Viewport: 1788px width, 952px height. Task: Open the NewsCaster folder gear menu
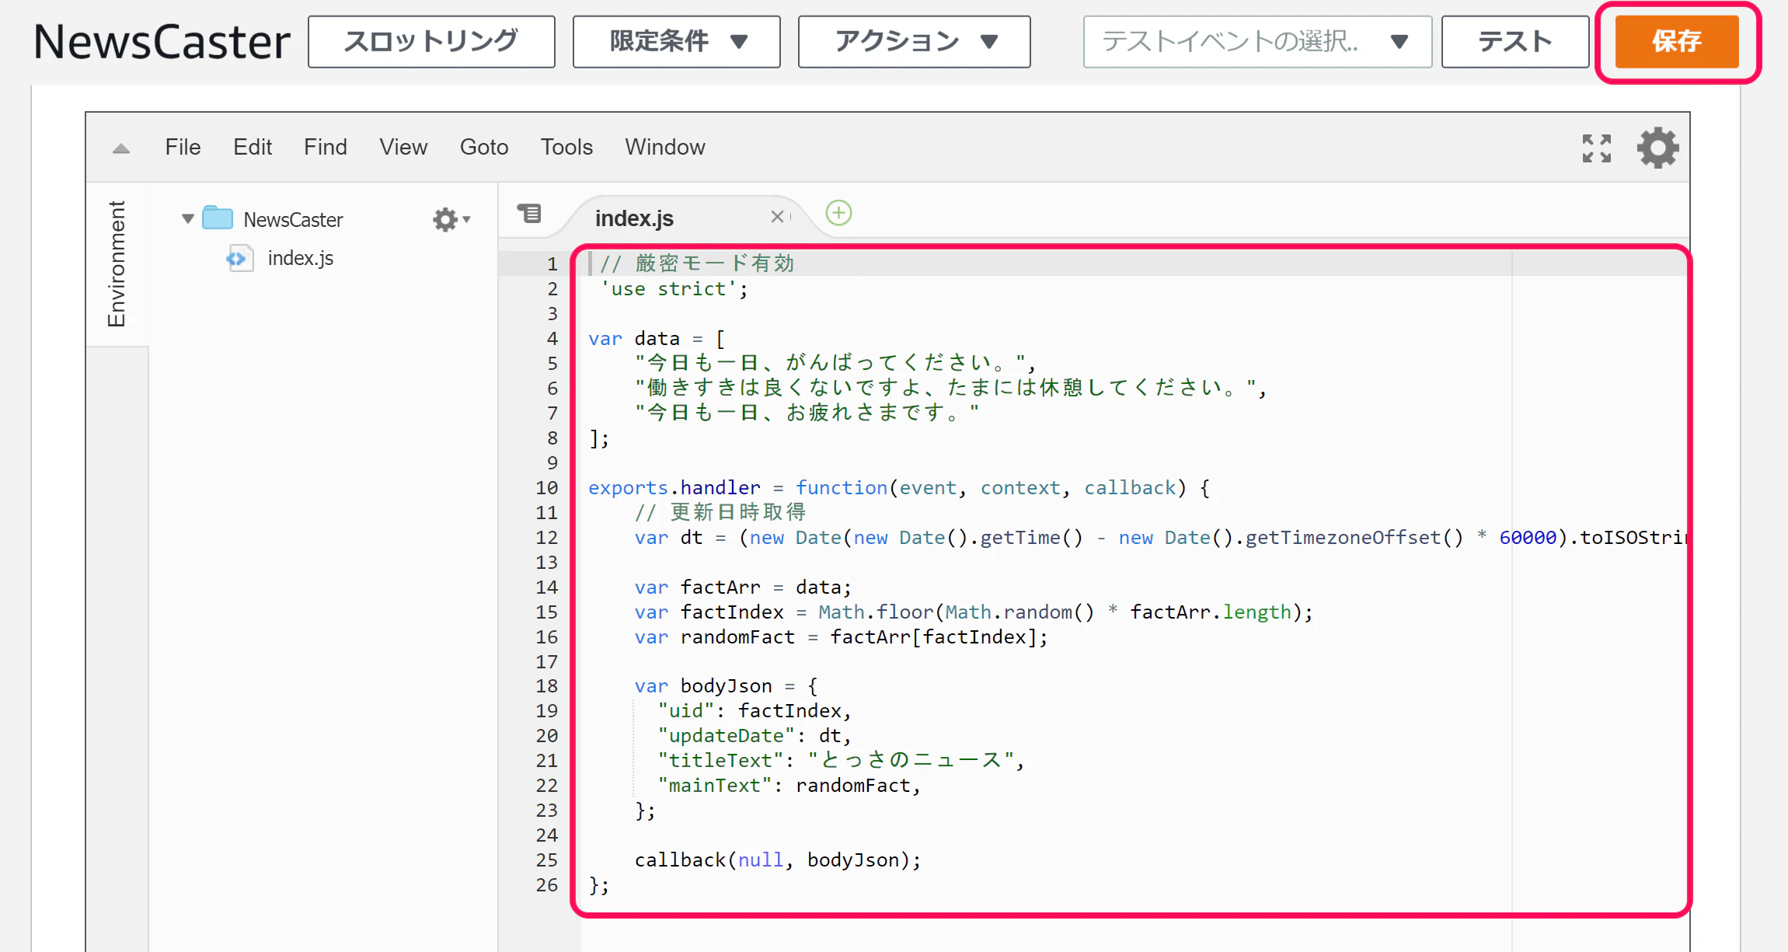(x=451, y=220)
